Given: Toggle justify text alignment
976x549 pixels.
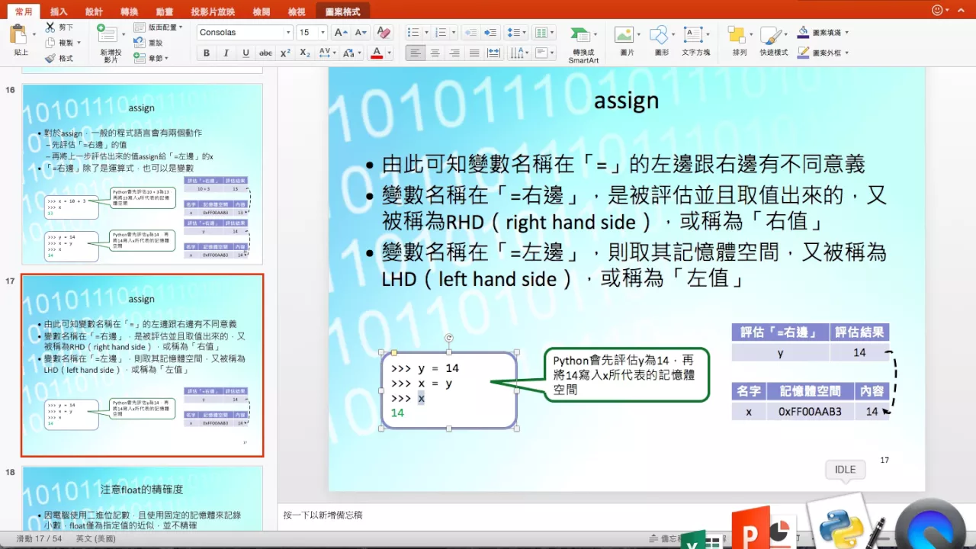Looking at the screenshot, I should 474,53.
